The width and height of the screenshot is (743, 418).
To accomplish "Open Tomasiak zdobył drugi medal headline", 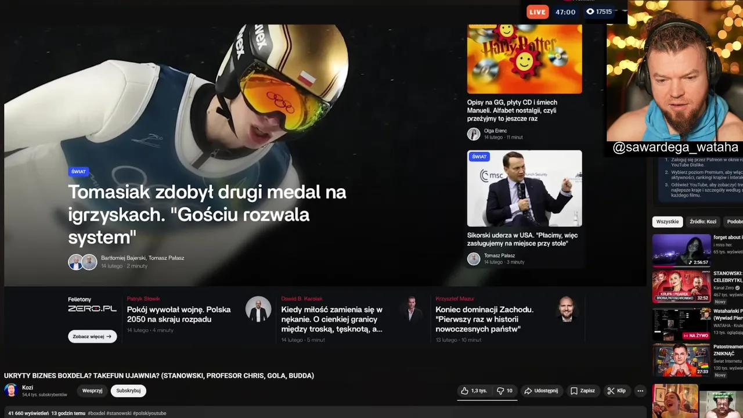I will (207, 214).
